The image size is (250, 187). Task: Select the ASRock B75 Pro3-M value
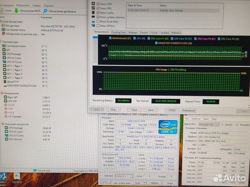(x=52, y=30)
